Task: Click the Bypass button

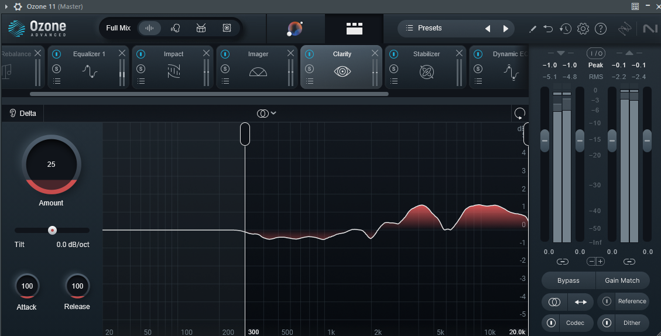Action: coord(568,280)
